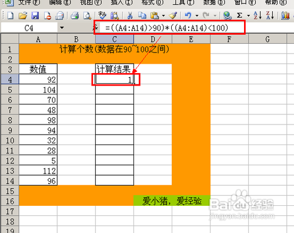Select the Format Painter brush icon

[173, 15]
